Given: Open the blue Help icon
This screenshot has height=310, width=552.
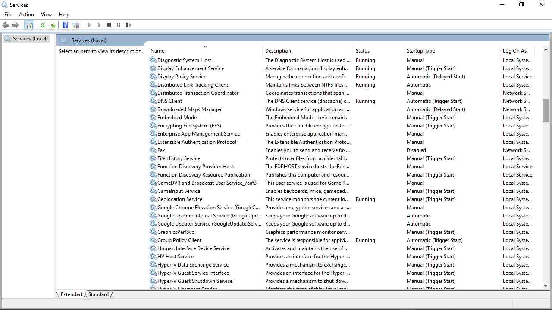Looking at the screenshot, I should [65, 25].
